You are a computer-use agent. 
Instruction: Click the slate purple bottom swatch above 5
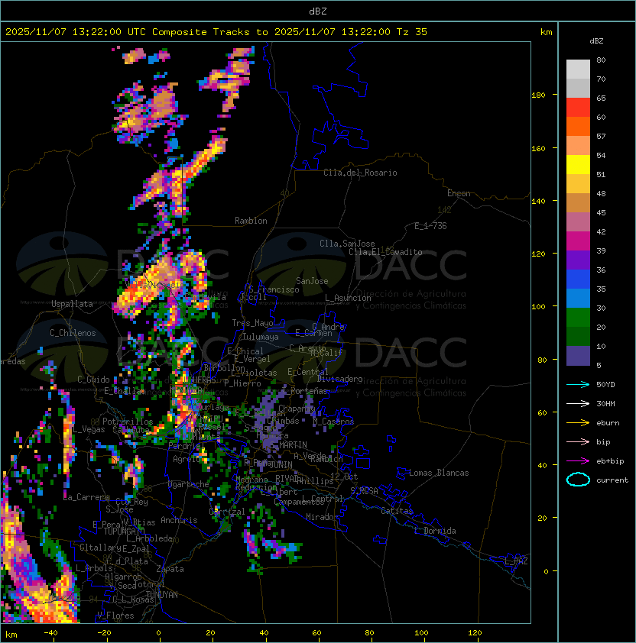point(578,356)
